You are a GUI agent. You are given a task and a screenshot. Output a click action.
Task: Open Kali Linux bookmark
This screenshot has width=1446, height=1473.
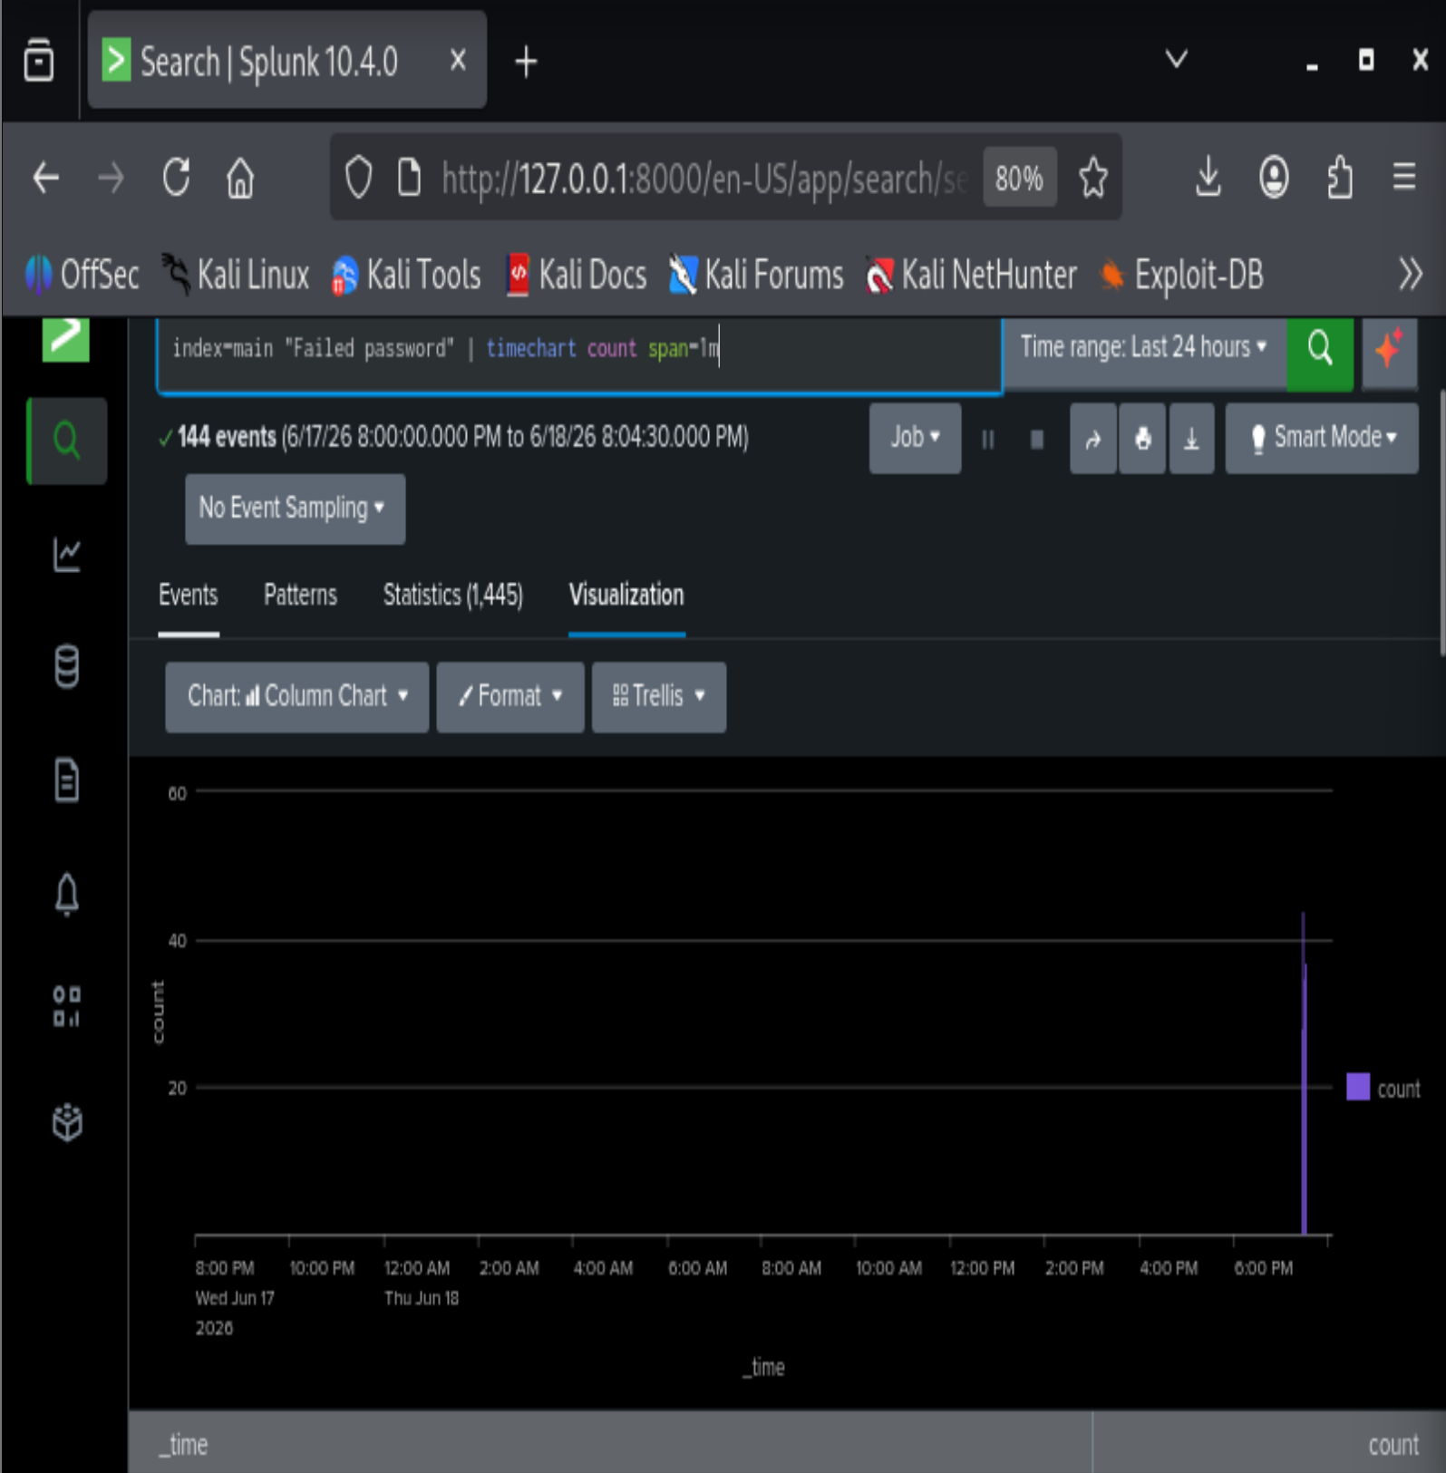pos(235,274)
